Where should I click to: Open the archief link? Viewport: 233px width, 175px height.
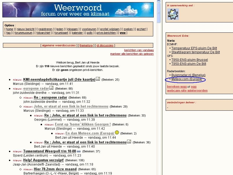141,29
